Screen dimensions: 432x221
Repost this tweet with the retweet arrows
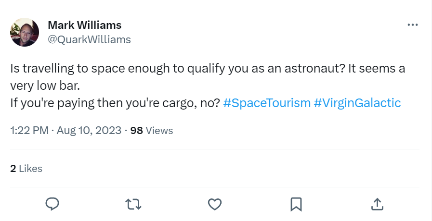133,204
